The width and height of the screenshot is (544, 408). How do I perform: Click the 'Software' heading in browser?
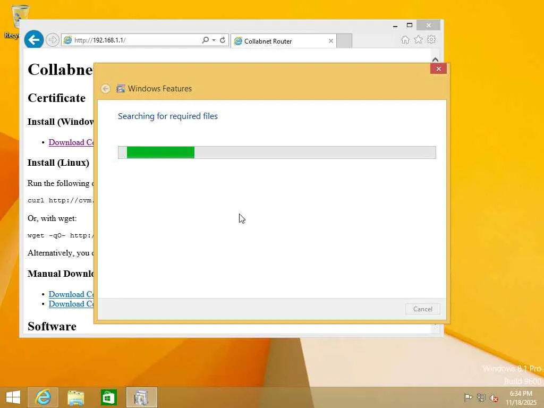click(52, 327)
